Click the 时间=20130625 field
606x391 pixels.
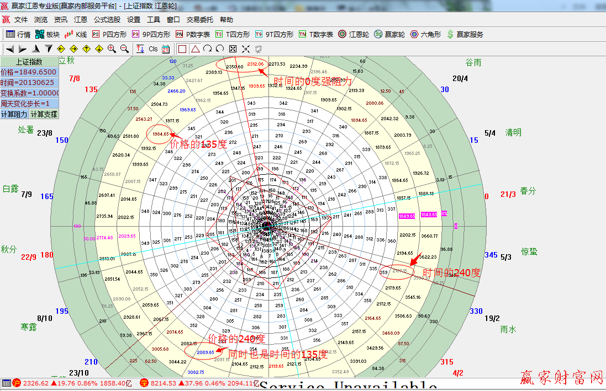(29, 83)
